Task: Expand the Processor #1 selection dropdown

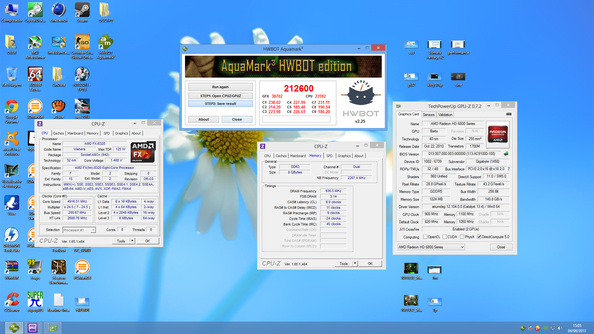Action: (93, 230)
